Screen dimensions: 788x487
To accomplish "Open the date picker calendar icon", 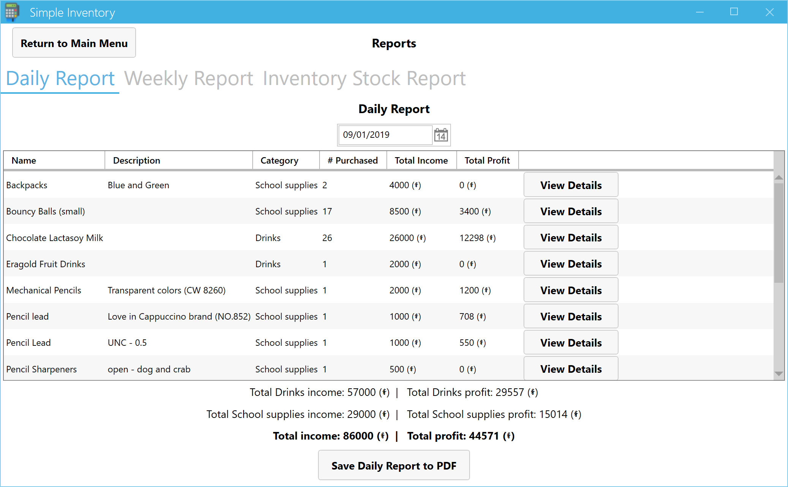I will coord(441,135).
